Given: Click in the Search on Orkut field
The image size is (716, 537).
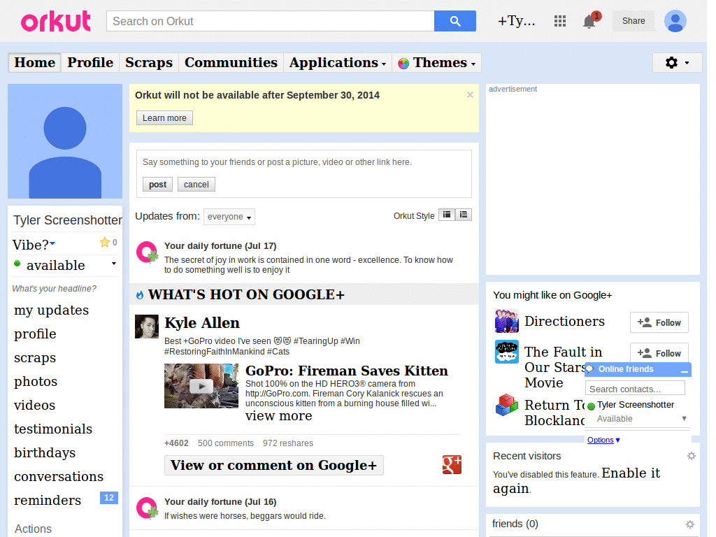Looking at the screenshot, I should pyautogui.click(x=271, y=21).
